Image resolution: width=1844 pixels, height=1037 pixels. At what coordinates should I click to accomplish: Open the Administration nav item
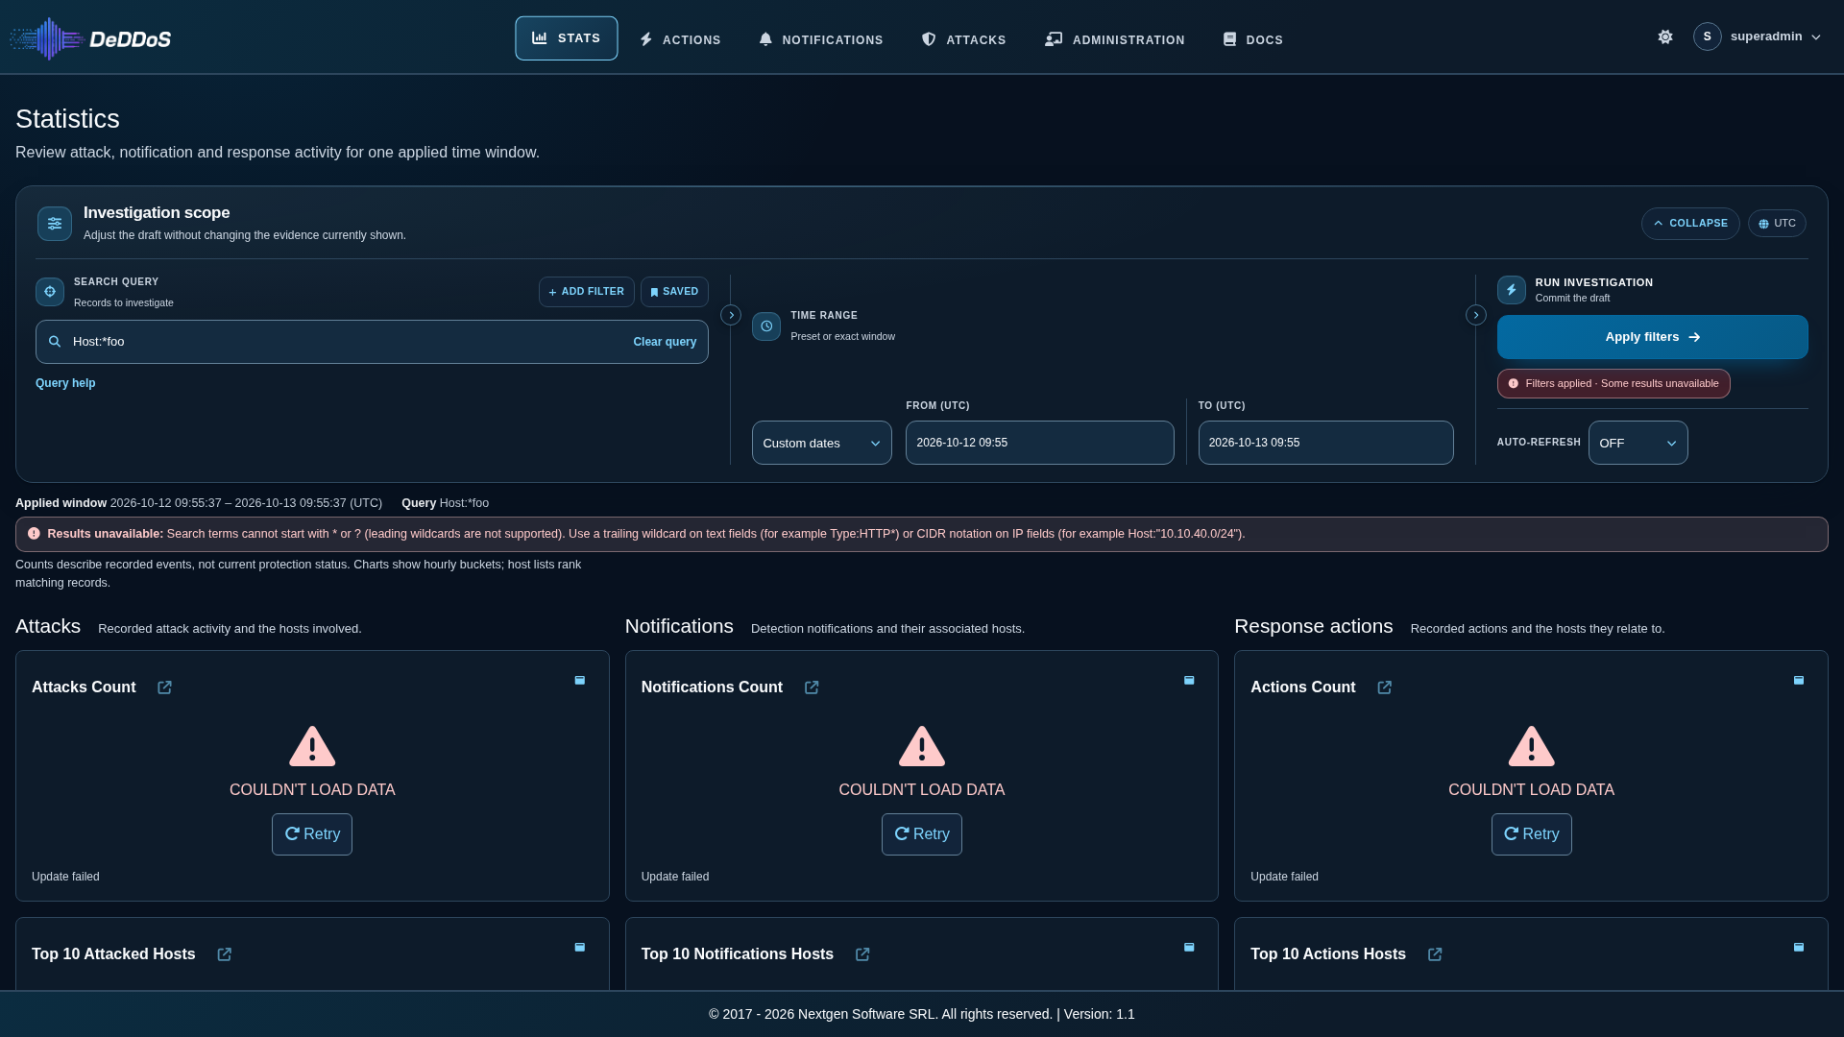tap(1115, 39)
